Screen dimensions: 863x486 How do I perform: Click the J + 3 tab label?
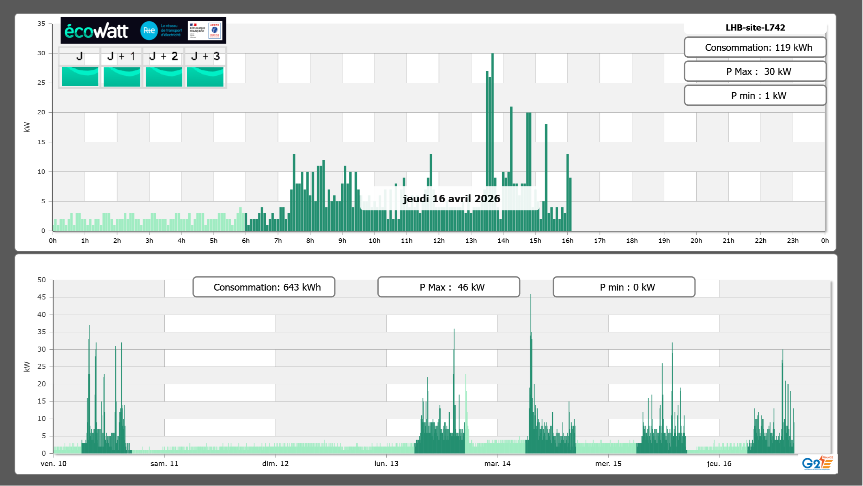205,56
